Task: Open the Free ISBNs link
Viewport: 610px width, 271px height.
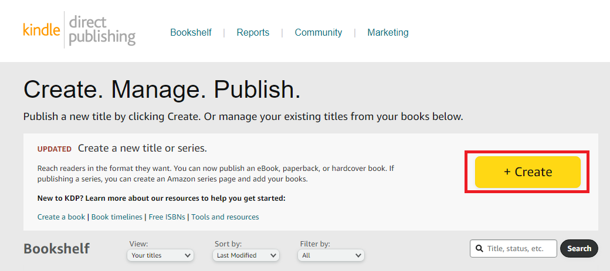Action: click(167, 217)
